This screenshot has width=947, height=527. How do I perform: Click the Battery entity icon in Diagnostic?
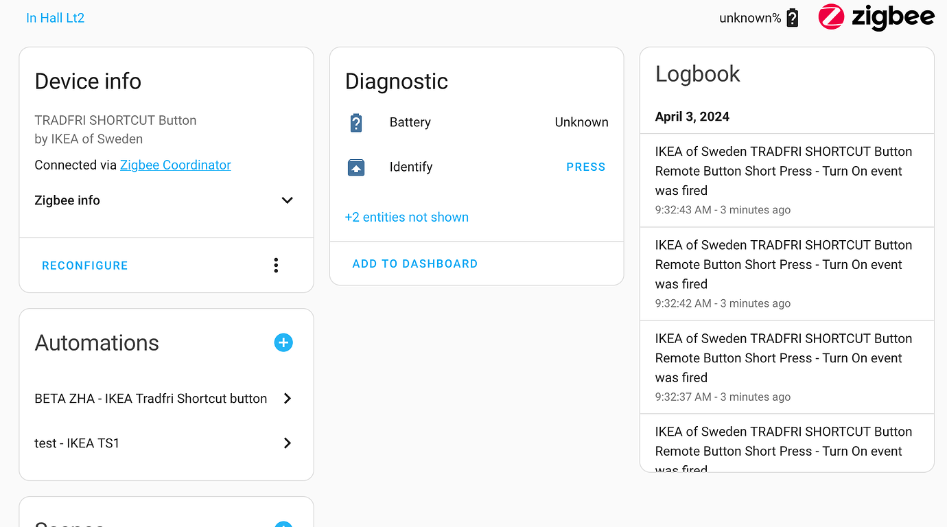tap(356, 122)
